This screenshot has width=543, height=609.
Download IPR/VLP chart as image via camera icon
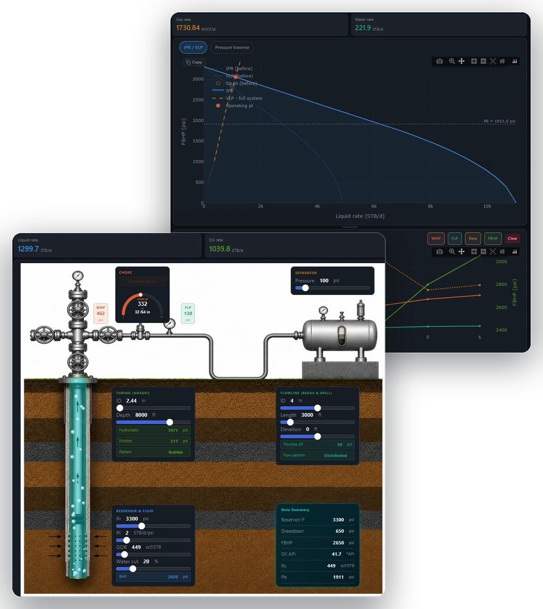point(439,61)
